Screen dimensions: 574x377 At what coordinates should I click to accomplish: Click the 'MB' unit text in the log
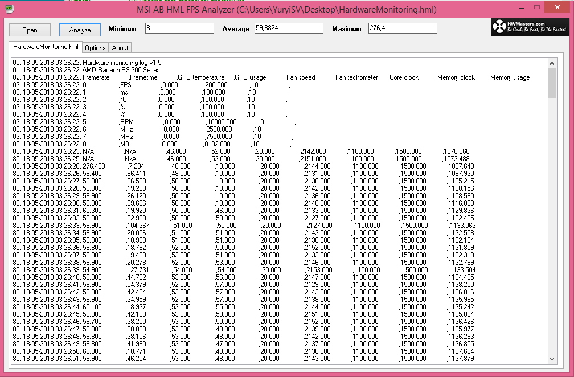tap(125, 144)
